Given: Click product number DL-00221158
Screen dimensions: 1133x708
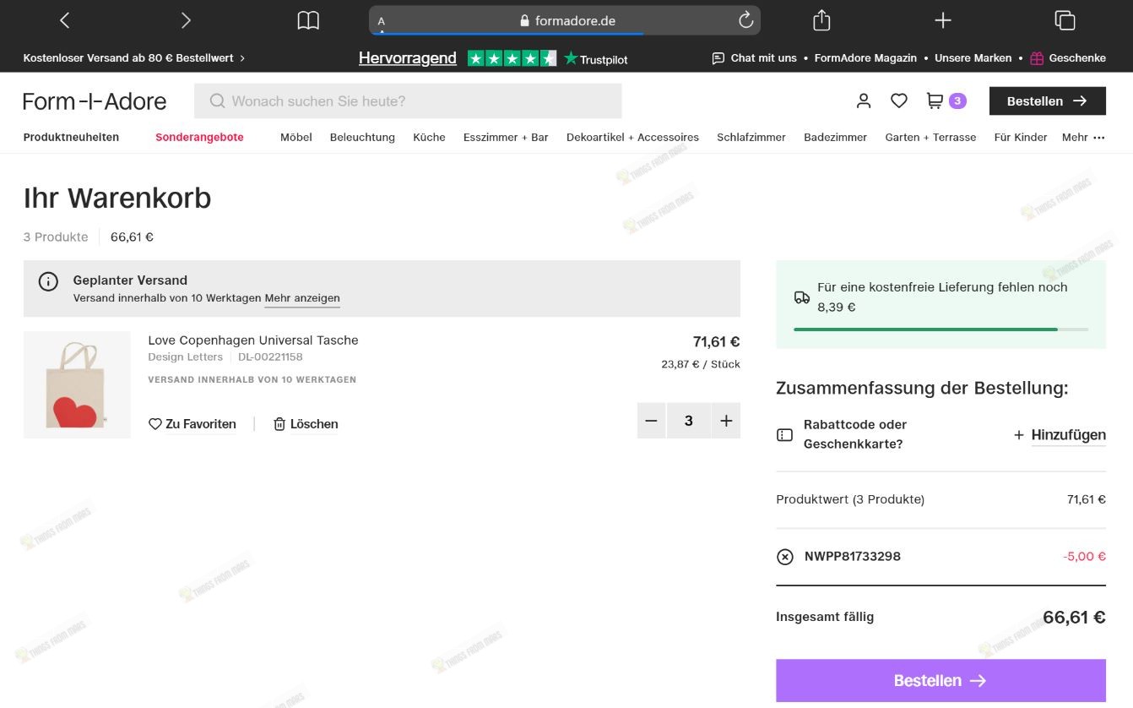Looking at the screenshot, I should (x=270, y=357).
